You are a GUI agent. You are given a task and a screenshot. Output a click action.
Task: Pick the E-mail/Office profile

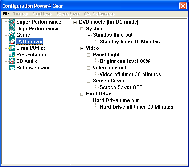pos(31,48)
